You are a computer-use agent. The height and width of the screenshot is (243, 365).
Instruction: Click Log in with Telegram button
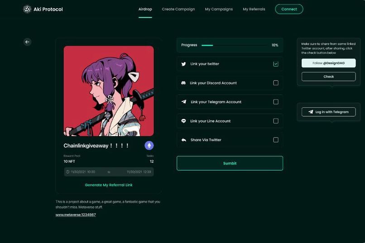[x=328, y=112]
